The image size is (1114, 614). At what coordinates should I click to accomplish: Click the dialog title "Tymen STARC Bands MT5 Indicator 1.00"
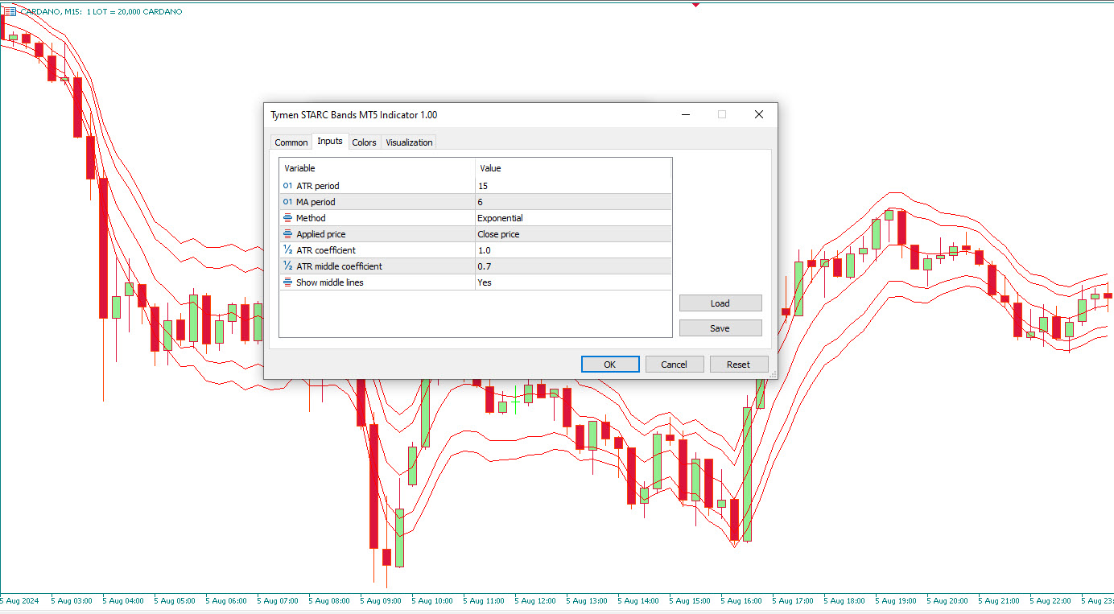[x=354, y=115]
